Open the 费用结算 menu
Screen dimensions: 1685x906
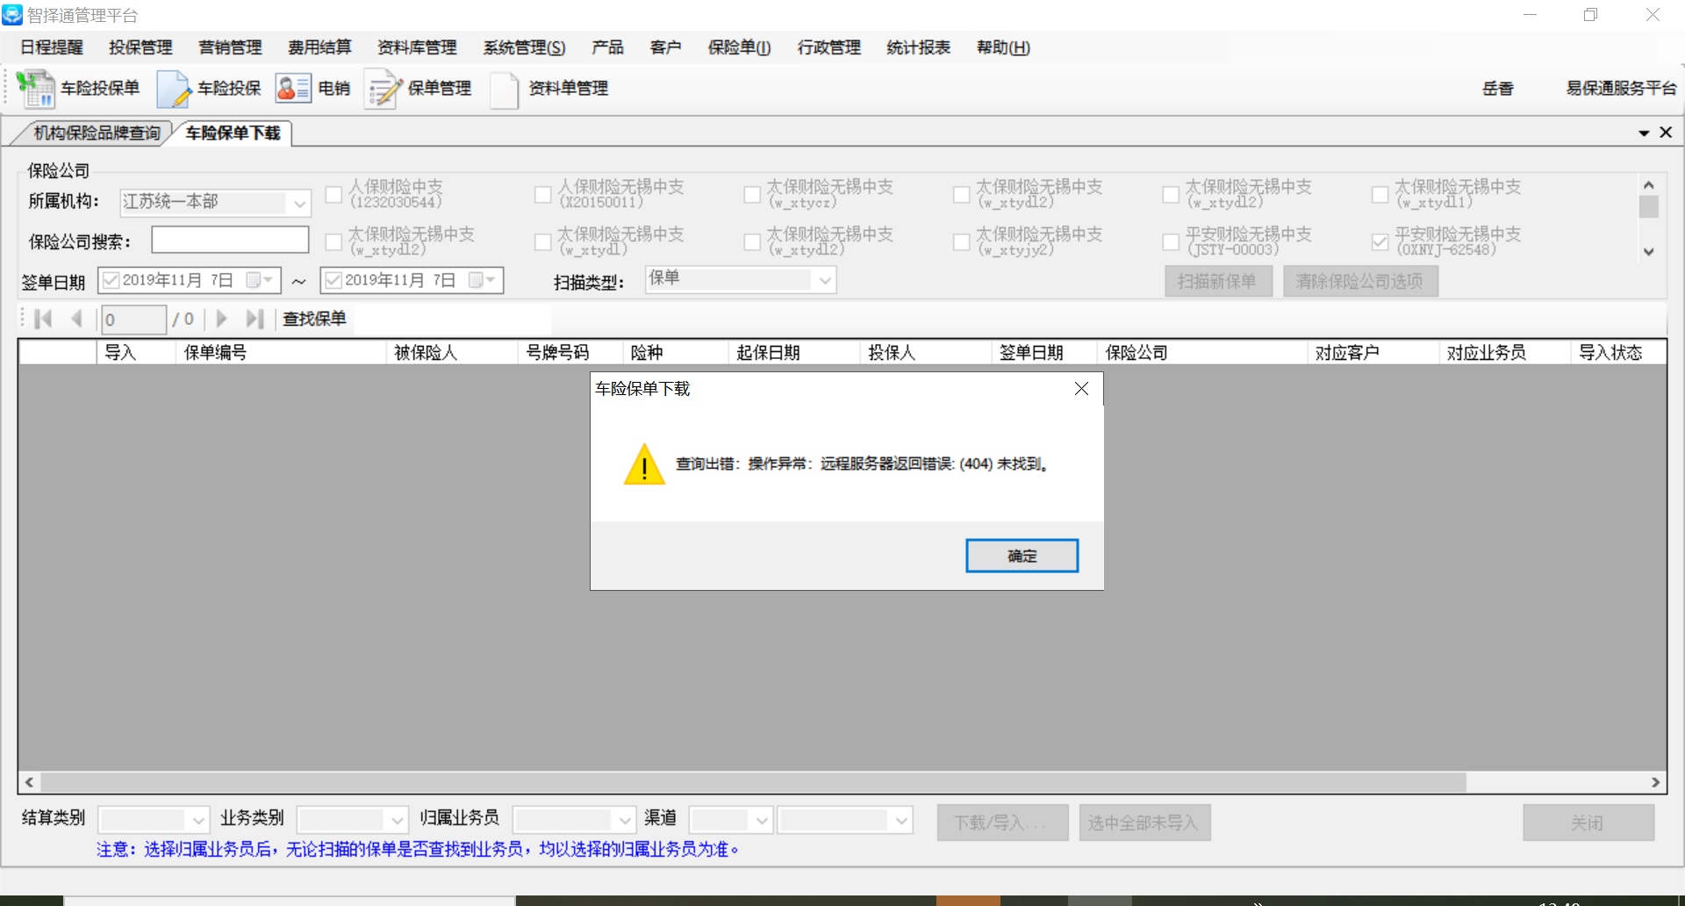click(319, 47)
